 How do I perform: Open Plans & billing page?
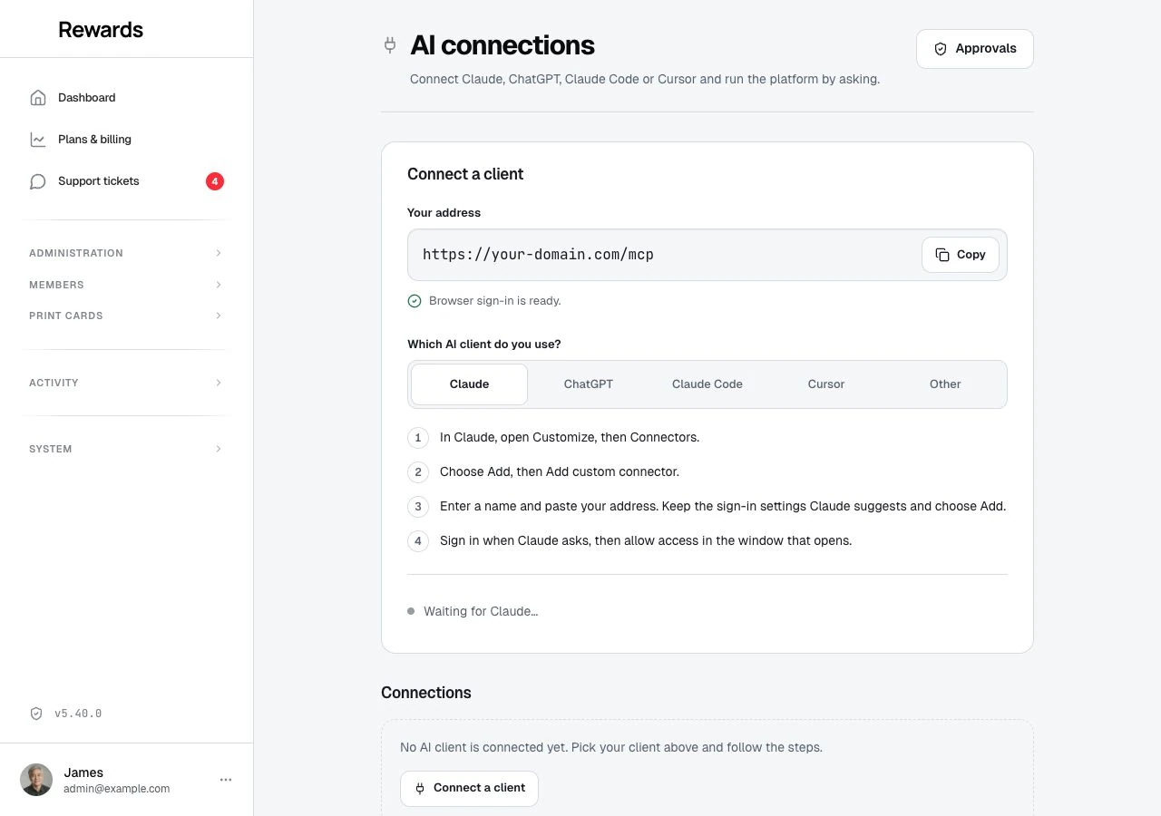126,140
